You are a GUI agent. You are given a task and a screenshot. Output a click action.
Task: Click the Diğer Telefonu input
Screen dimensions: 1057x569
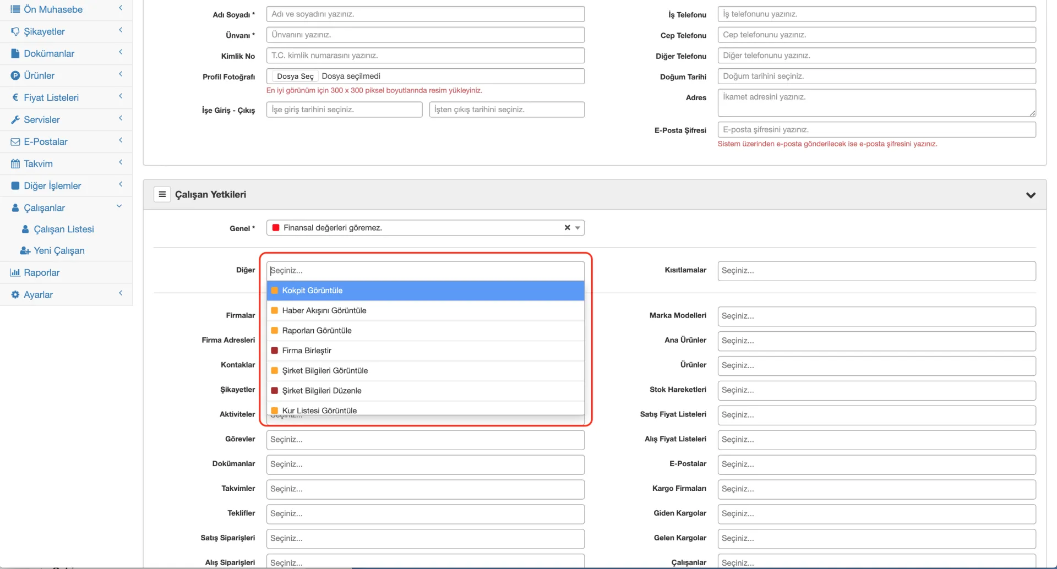(x=876, y=56)
